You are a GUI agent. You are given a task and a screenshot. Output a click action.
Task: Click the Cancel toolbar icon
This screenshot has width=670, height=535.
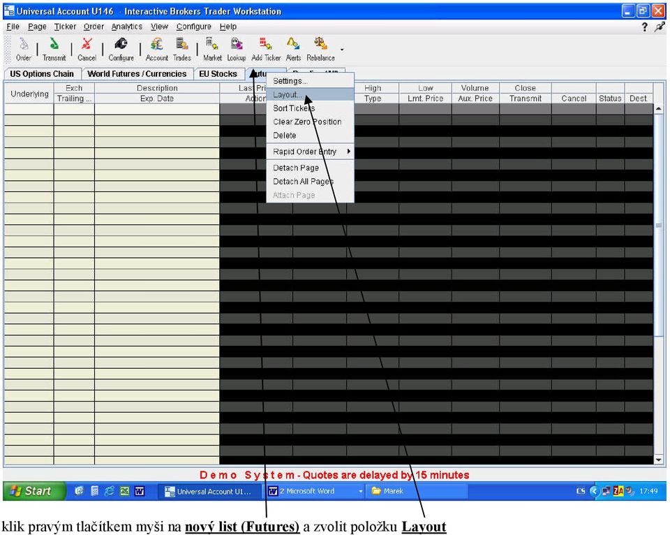click(x=87, y=49)
